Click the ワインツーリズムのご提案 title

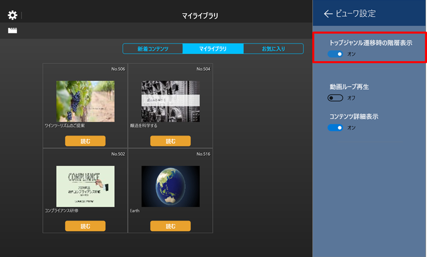pos(65,125)
